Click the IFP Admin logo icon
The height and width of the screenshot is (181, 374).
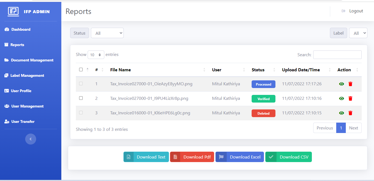[13, 11]
